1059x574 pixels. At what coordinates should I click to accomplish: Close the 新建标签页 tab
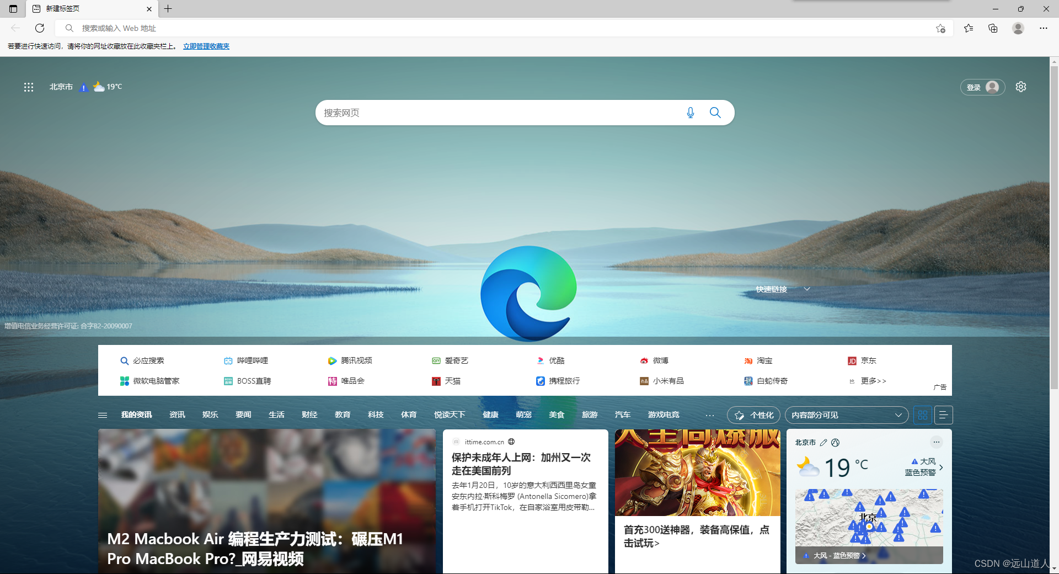[149, 9]
